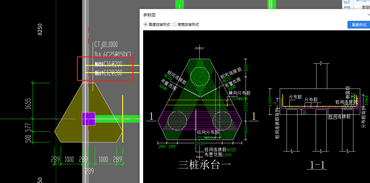Click the 配筋形式 button
Screen dimensions: 370x183
pyautogui.click(x=359, y=25)
